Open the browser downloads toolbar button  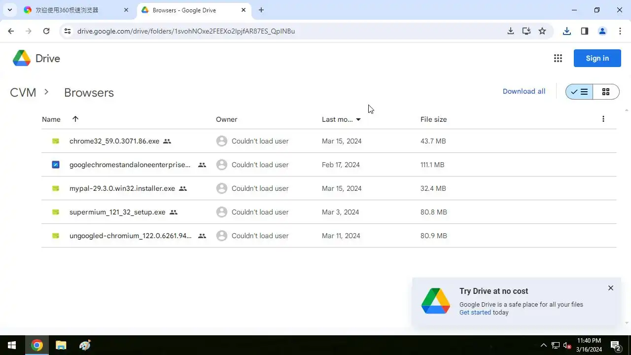click(x=567, y=31)
